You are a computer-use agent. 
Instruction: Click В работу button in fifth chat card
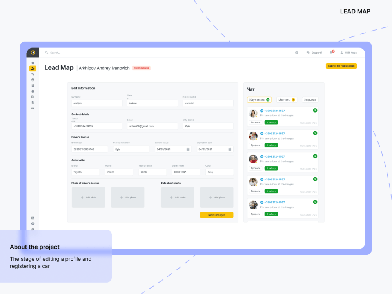[271, 214]
